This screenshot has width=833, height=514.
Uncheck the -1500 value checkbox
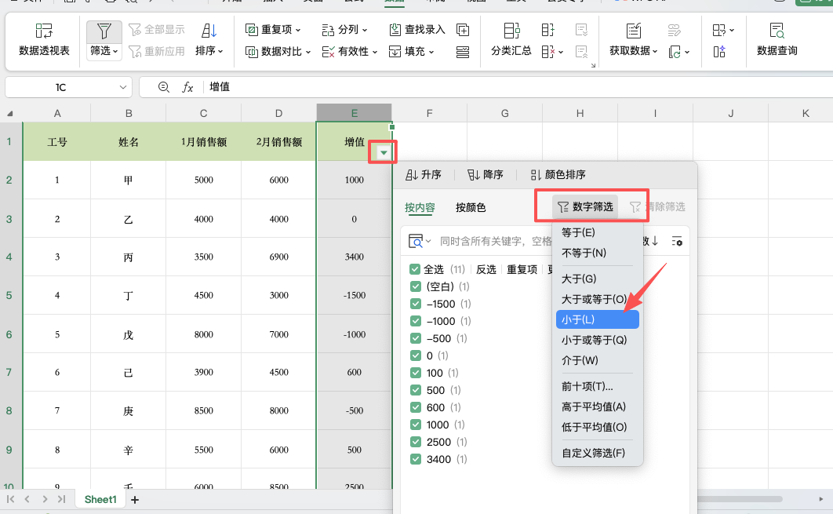coord(415,304)
